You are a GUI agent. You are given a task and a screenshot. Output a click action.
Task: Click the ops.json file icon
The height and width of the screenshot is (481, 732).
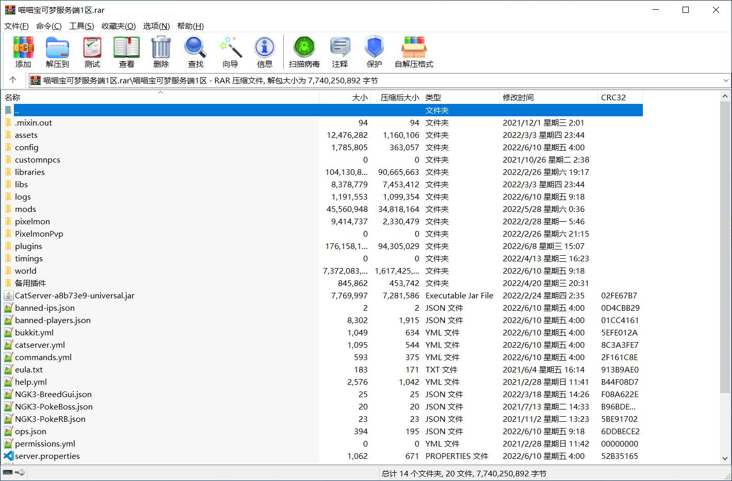[x=8, y=431]
